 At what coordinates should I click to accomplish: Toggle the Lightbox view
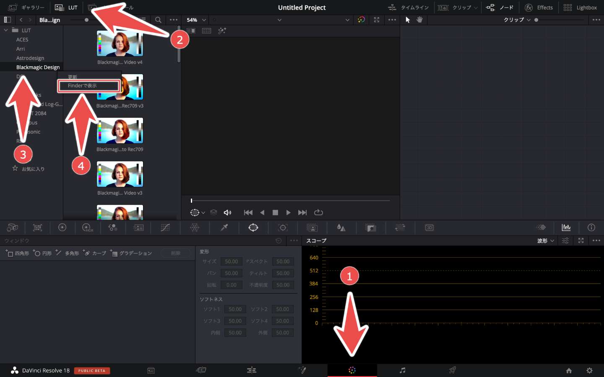coord(580,8)
